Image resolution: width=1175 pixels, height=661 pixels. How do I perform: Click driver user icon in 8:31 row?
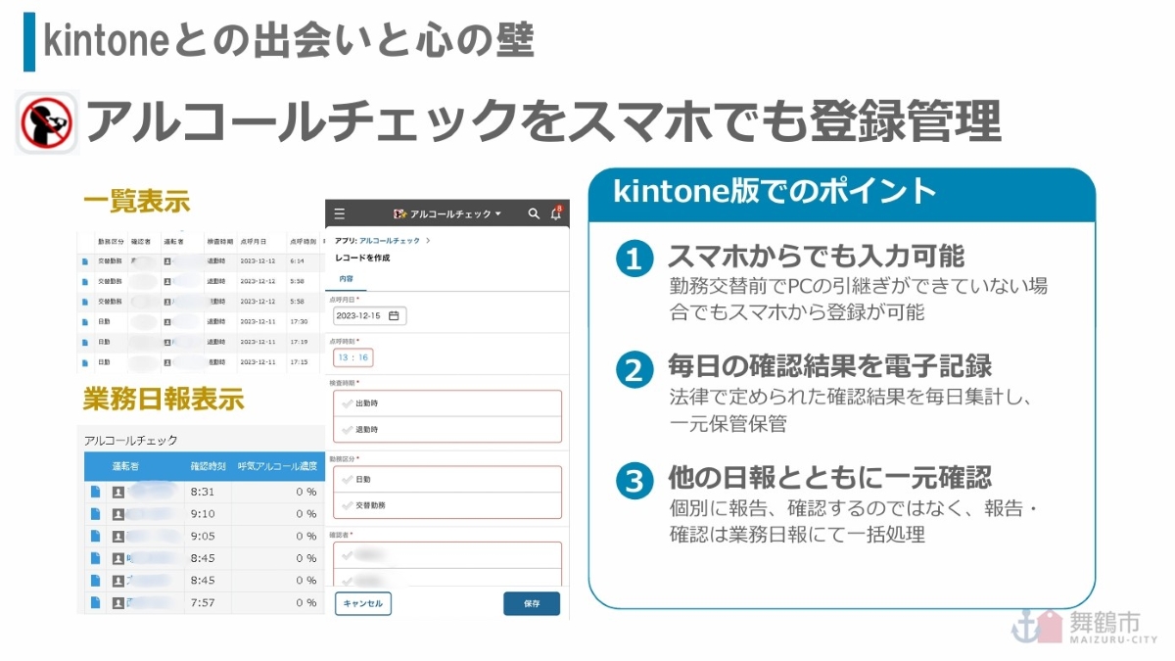pos(118,492)
